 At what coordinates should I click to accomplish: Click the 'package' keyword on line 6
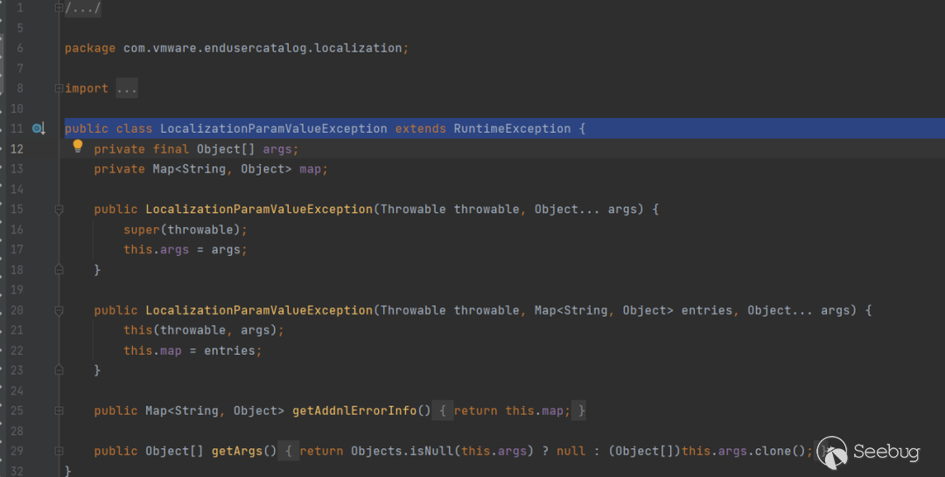tap(90, 48)
